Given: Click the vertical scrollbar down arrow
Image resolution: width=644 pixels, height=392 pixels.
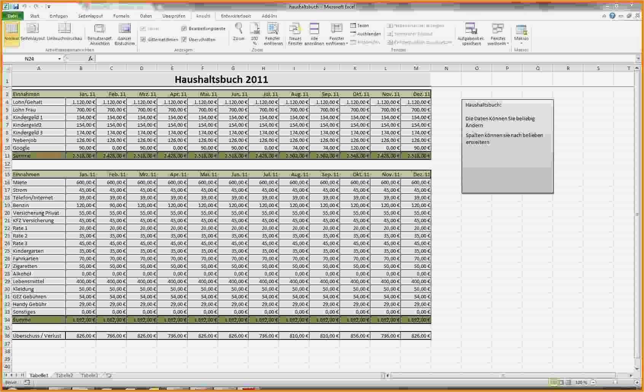Looking at the screenshot, I should [x=638, y=369].
